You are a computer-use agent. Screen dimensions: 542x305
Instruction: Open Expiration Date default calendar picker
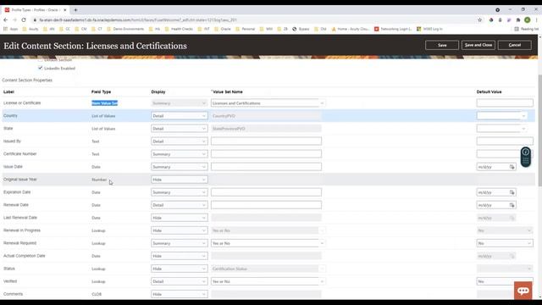click(x=512, y=192)
